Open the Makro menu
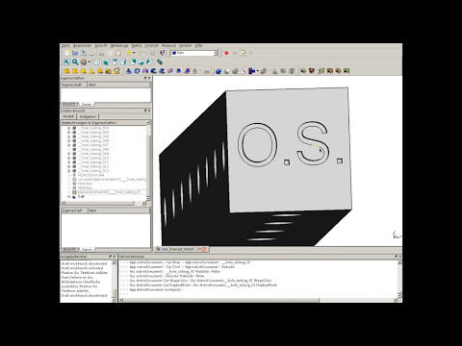462x346 pixels. pos(137,46)
